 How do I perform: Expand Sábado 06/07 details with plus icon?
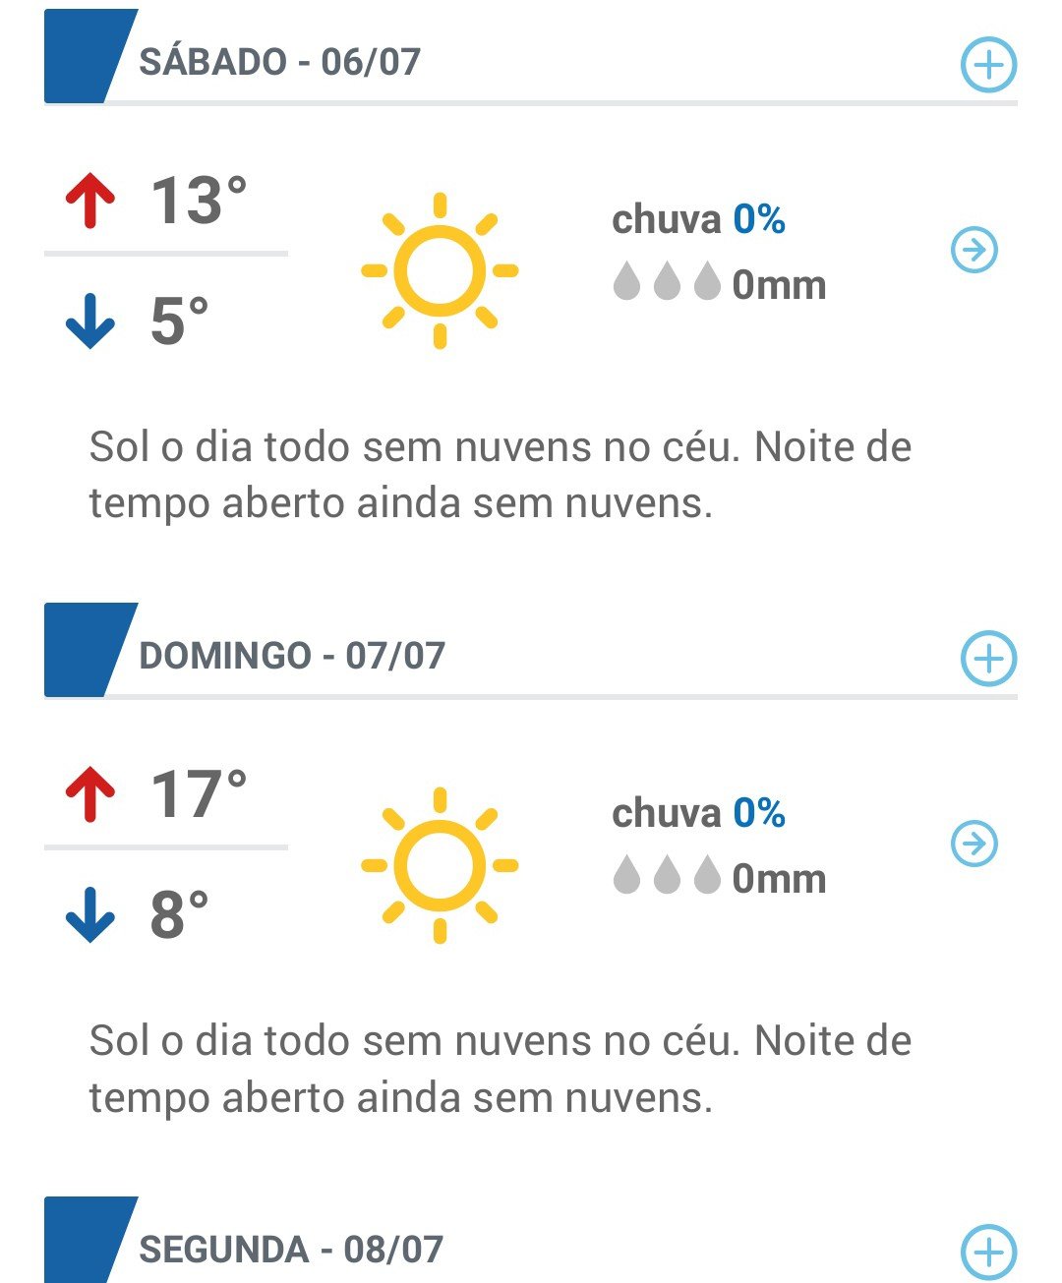(987, 65)
